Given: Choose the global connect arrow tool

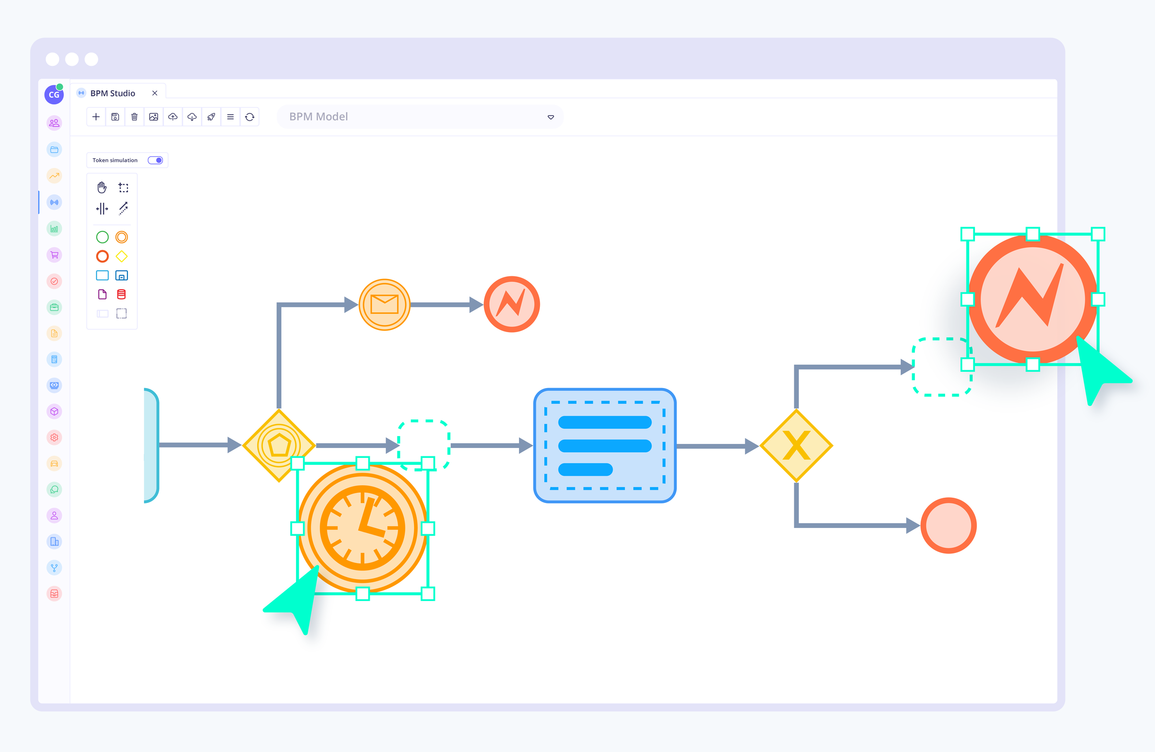Looking at the screenshot, I should pos(123,209).
